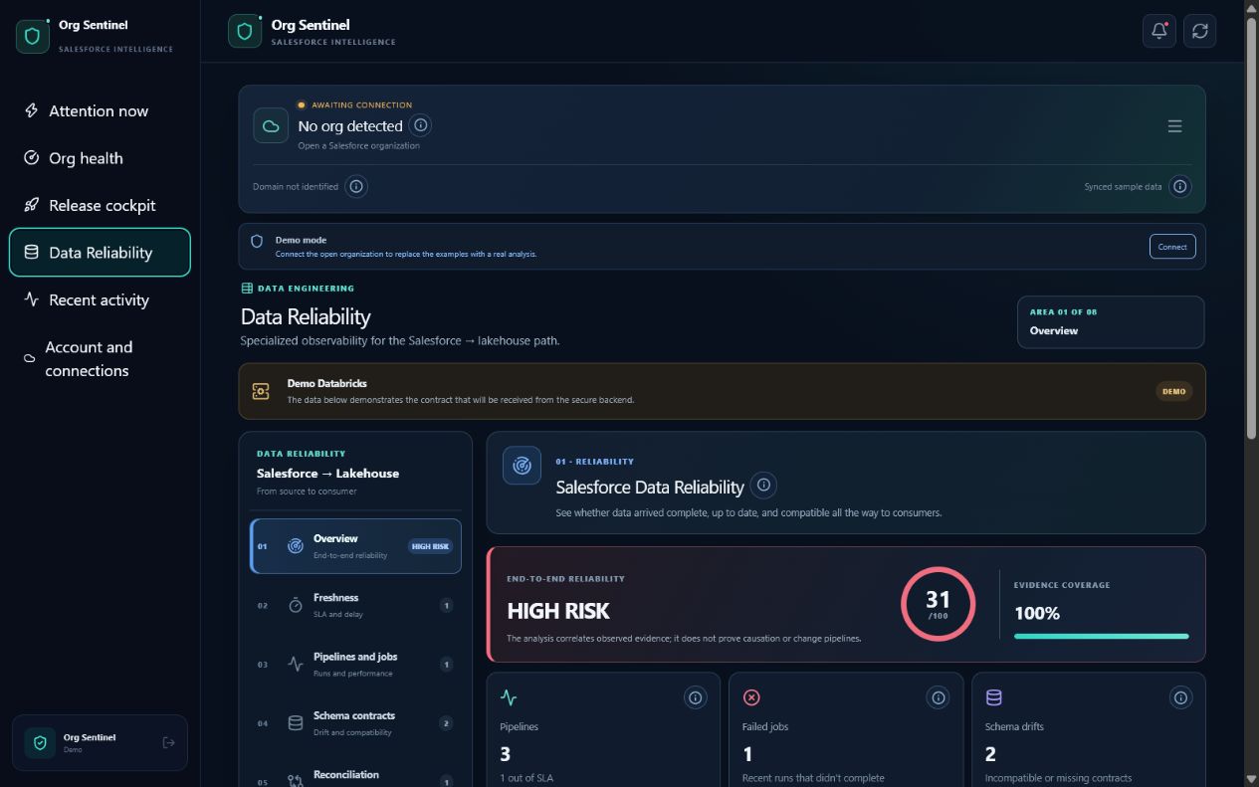
Task: Click the '1 out of SLA' text
Action: pos(525,778)
